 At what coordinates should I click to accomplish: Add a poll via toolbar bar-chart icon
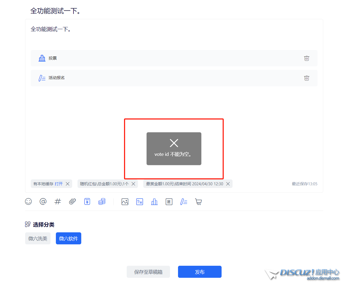point(154,202)
